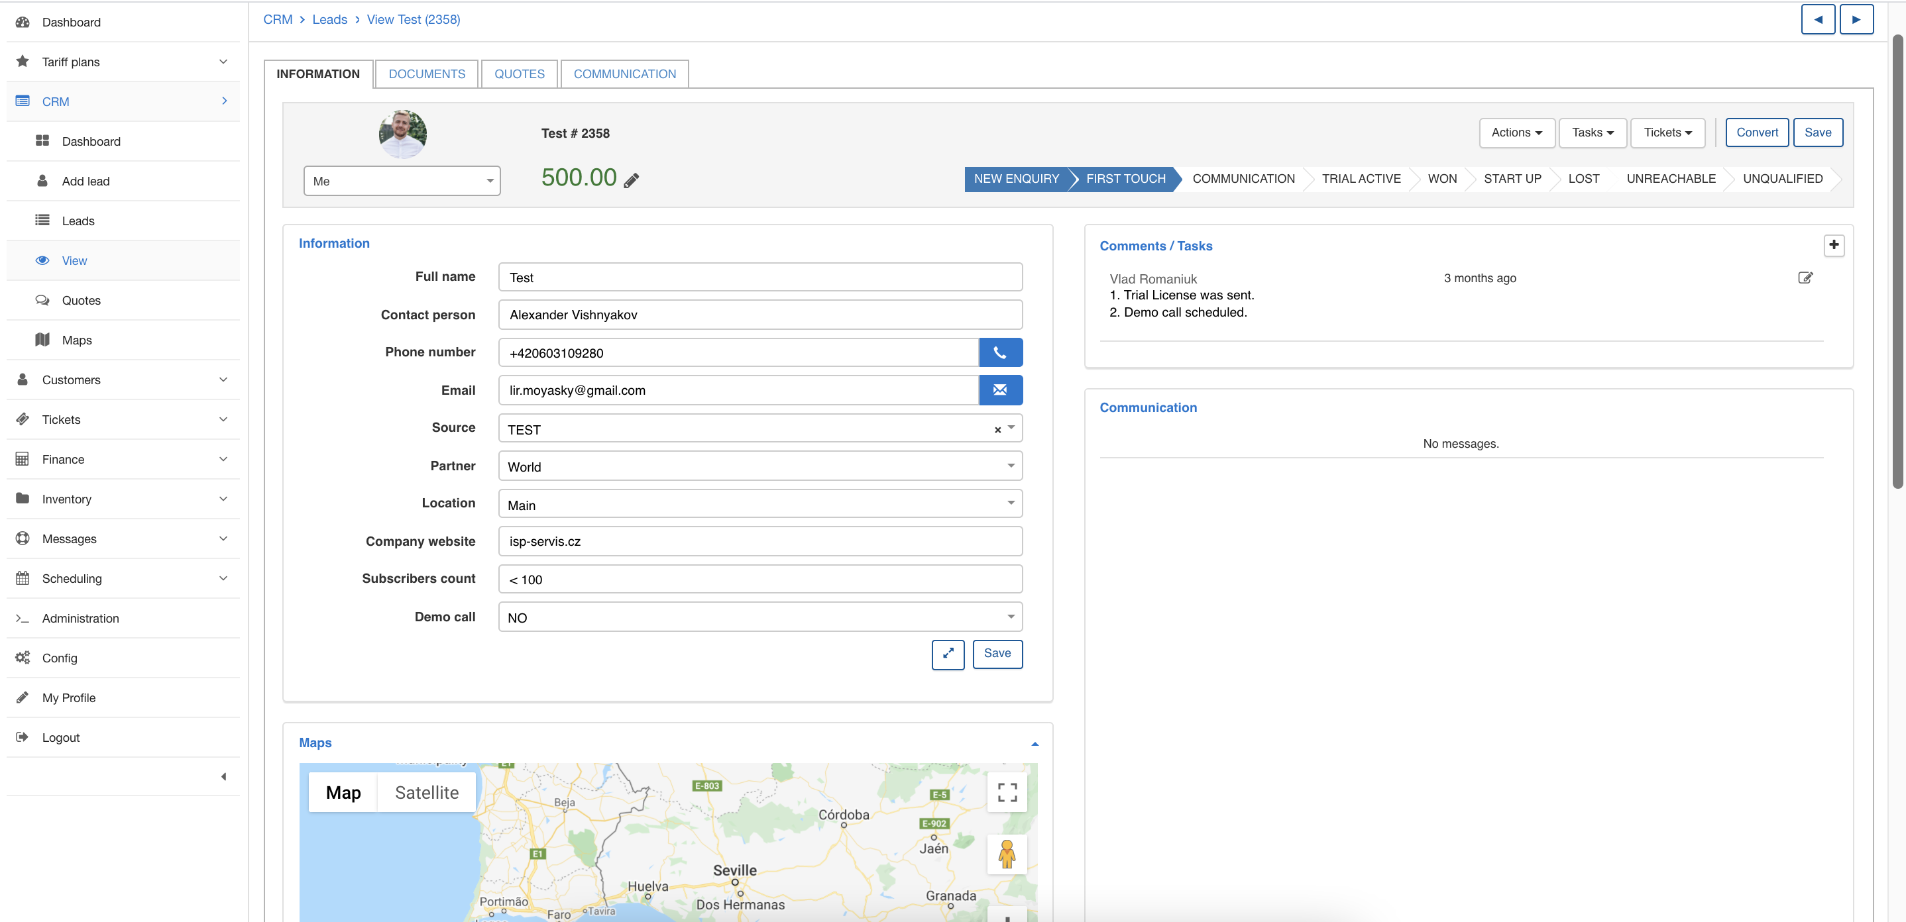Edit Vlad Romaniuk's comment using the edit icon
This screenshot has width=1906, height=922.
point(1805,278)
